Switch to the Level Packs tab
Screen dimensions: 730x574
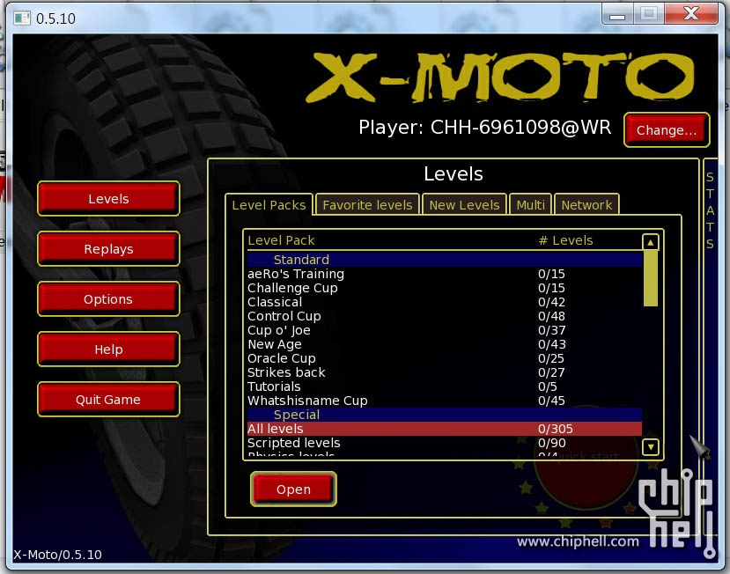pyautogui.click(x=269, y=205)
